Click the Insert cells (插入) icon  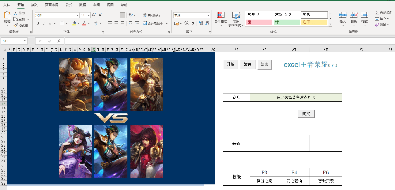pyautogui.click(x=343, y=15)
